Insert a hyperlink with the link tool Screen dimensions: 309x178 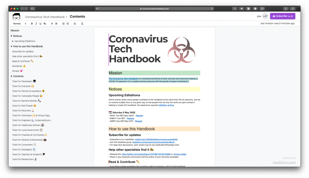point(45,23)
